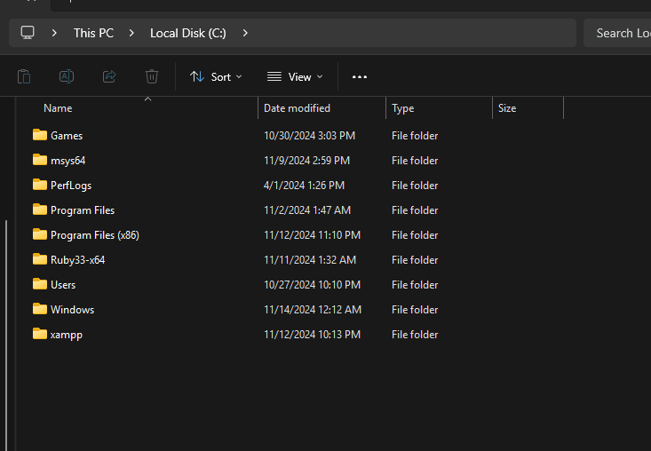651x451 pixels.
Task: Click the Users folder icon
Action: click(40, 284)
